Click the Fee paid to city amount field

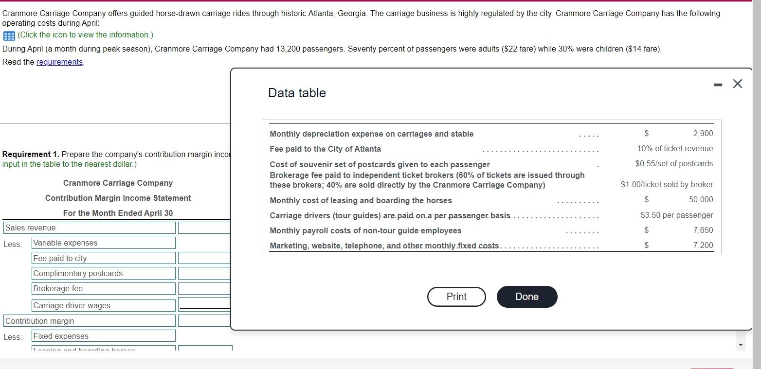pos(204,258)
